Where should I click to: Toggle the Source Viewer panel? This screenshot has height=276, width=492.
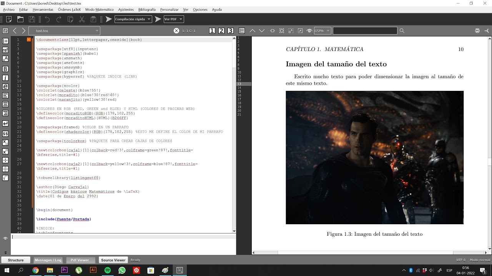[x=113, y=260]
